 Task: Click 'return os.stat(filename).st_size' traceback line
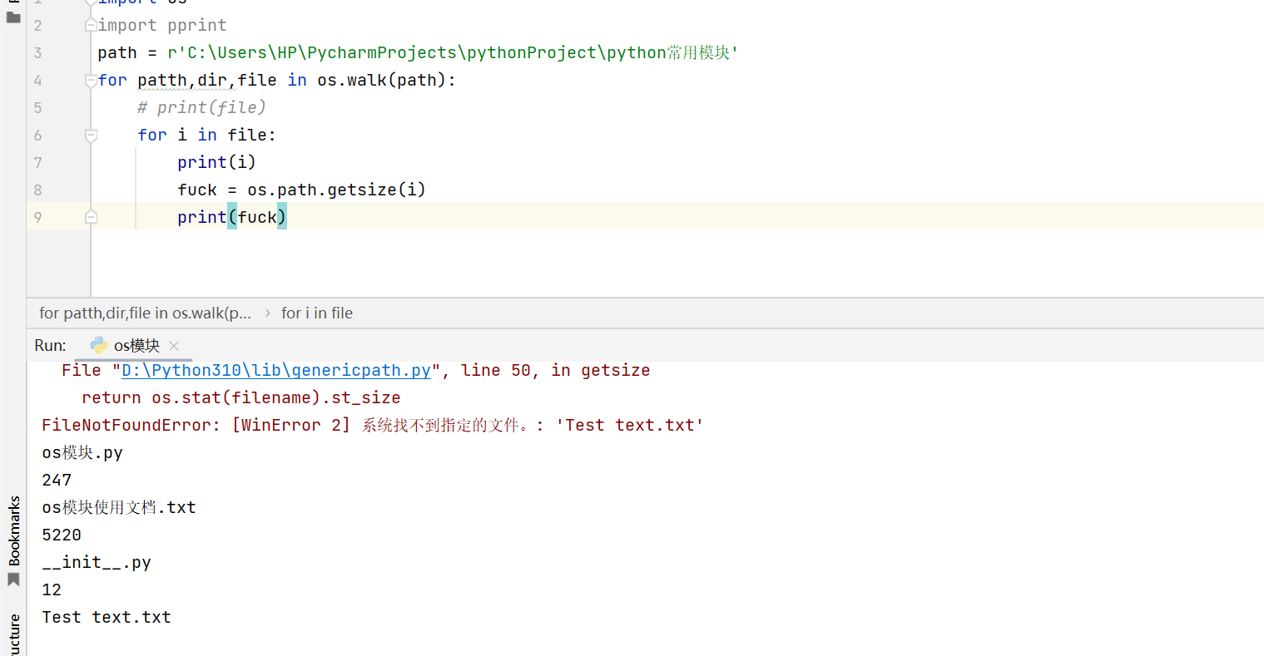pos(241,397)
